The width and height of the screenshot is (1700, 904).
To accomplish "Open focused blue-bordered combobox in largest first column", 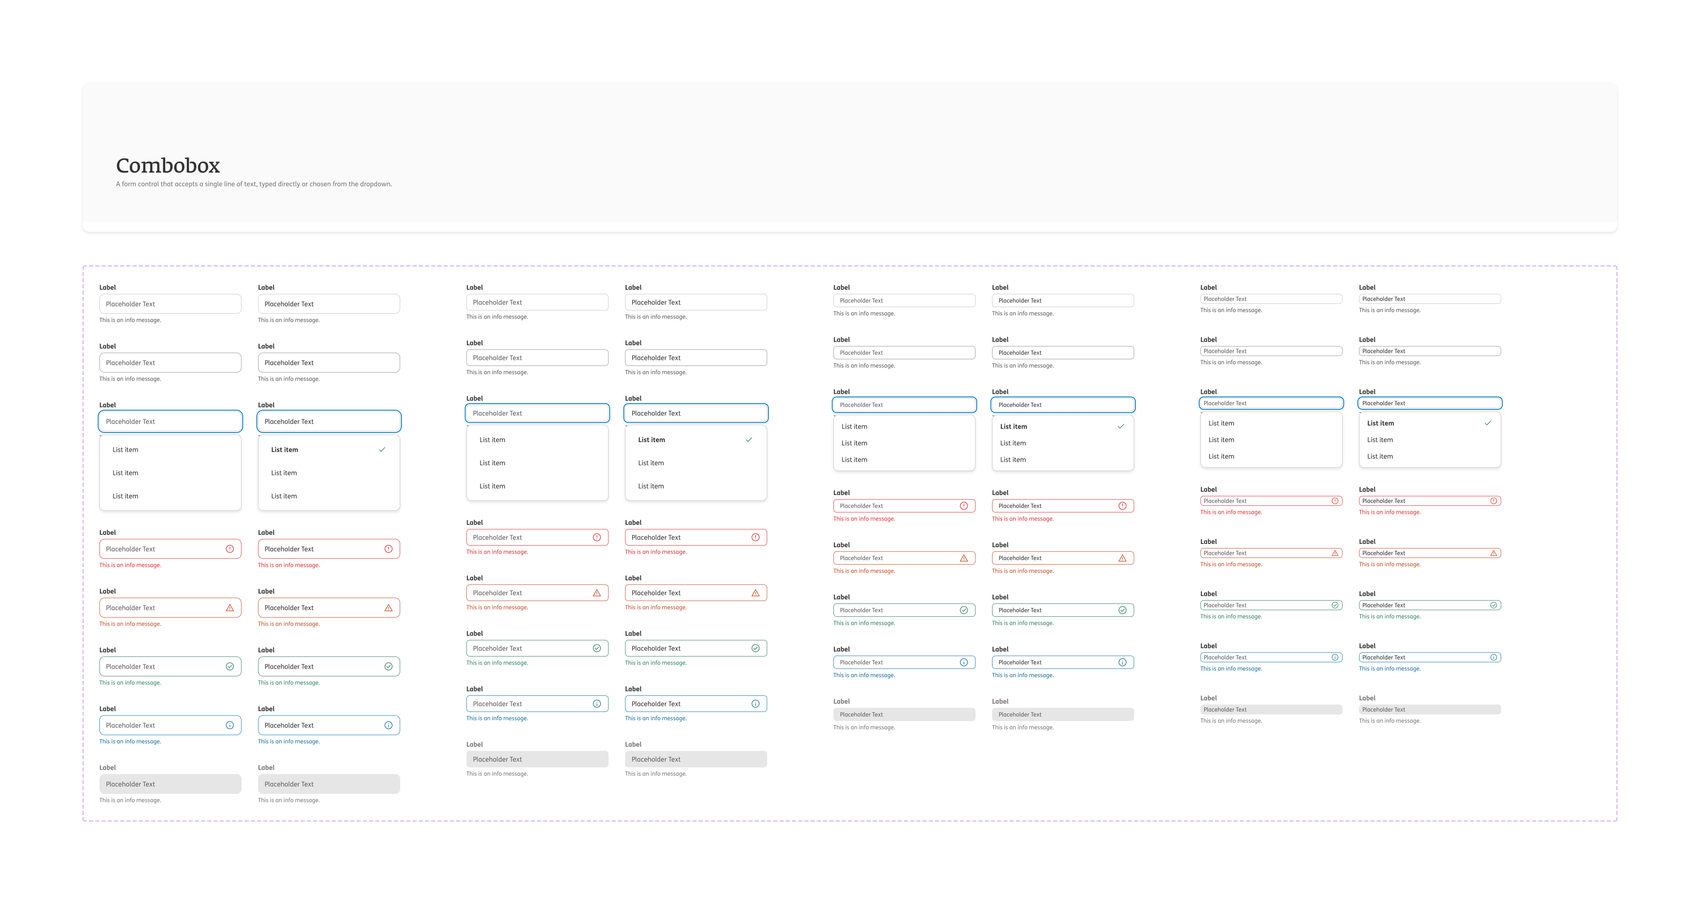I will coord(170,421).
